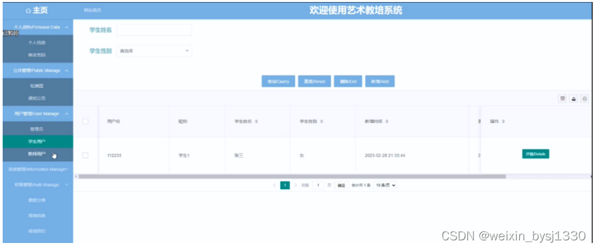Click the horizontal table scrollbar
596x249 pixels.
tap(292, 176)
